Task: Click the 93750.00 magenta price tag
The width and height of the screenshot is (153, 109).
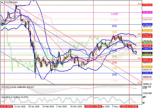Action: coord(147,12)
